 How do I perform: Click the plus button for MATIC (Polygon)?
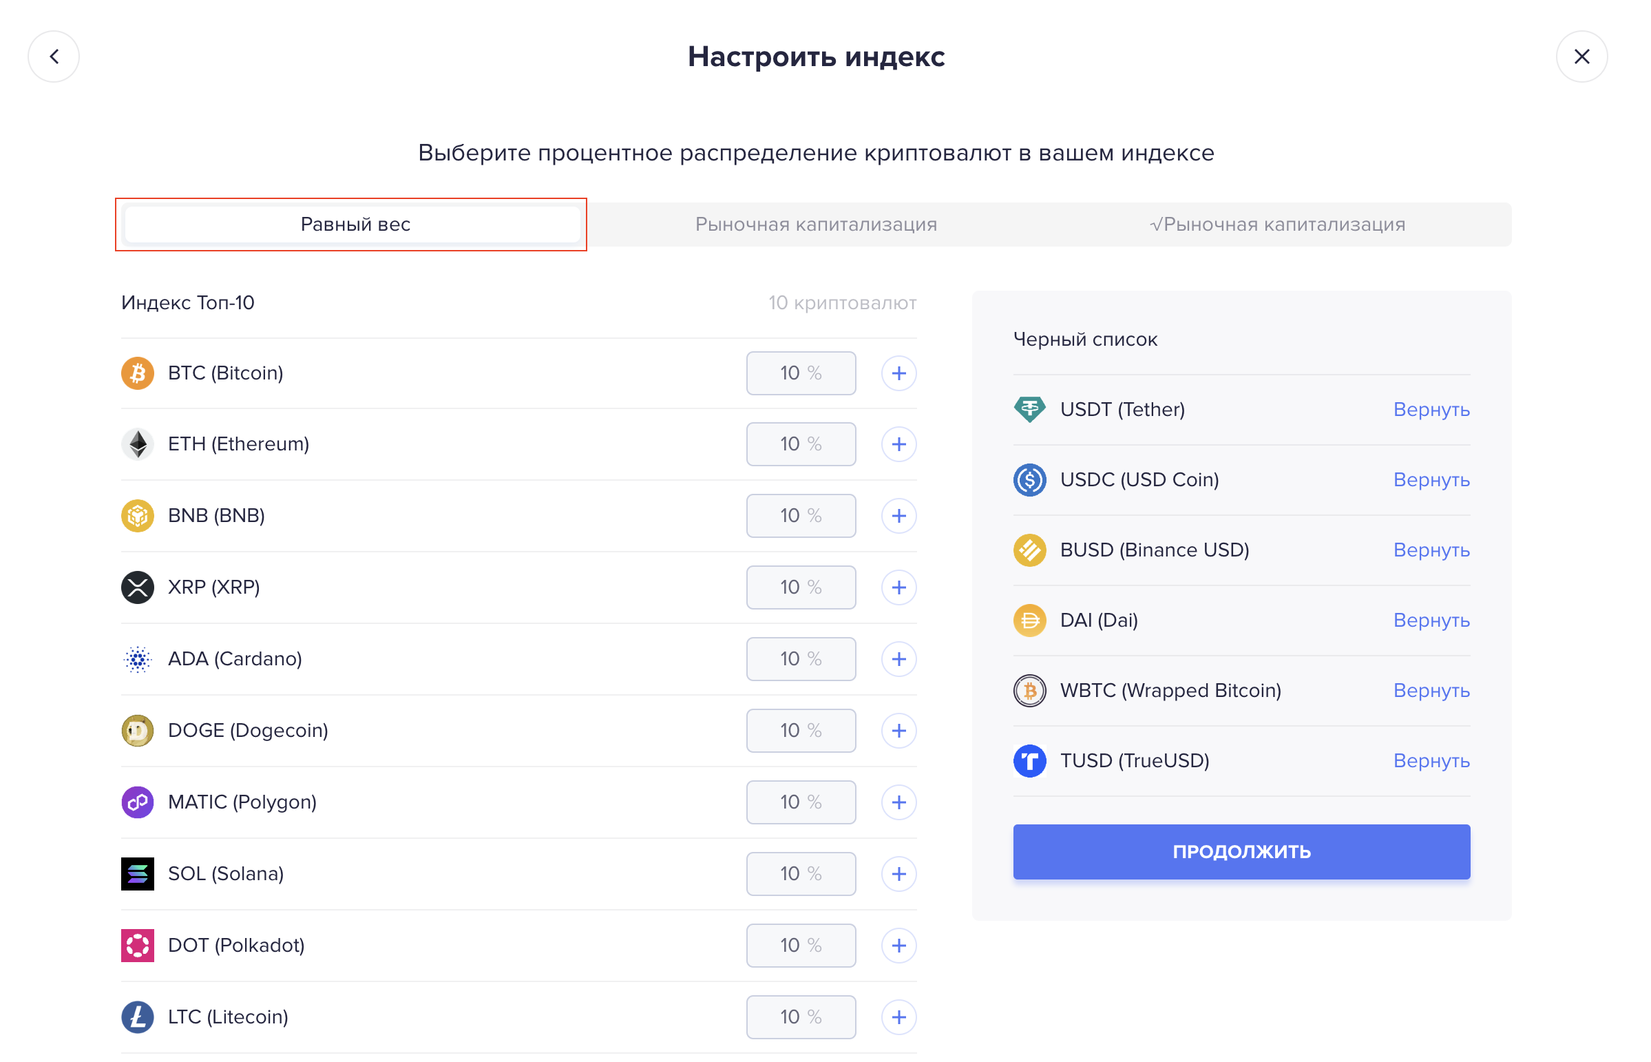[x=898, y=803]
